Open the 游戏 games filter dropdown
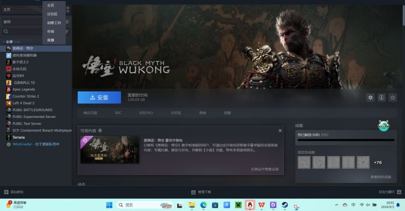This screenshot has height=211, width=405. coord(22,22)
